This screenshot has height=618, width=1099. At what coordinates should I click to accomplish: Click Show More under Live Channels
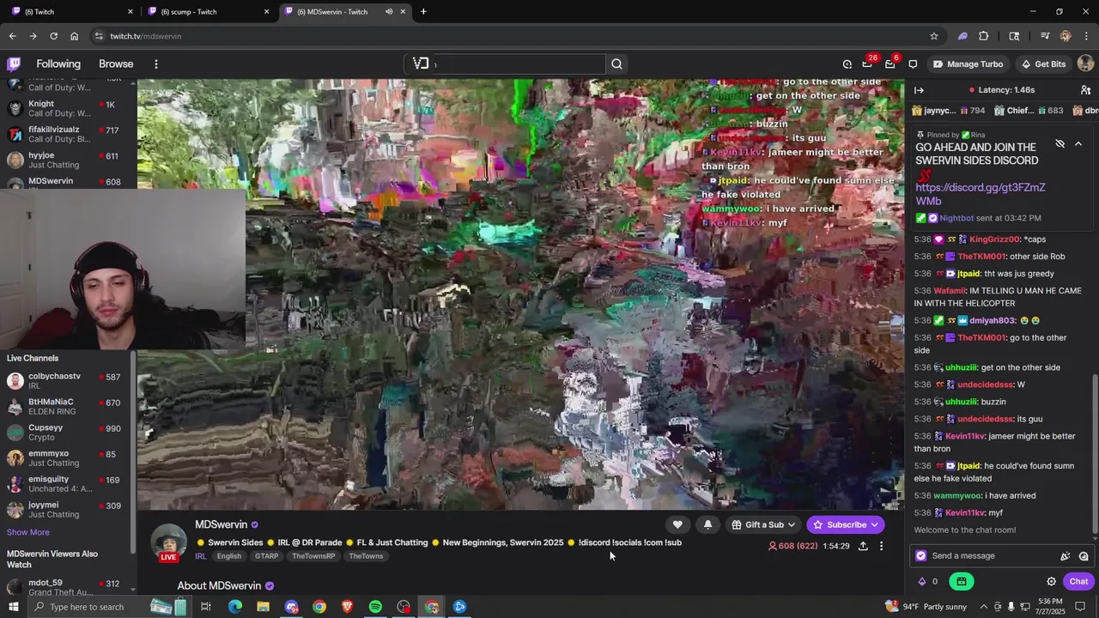(28, 532)
